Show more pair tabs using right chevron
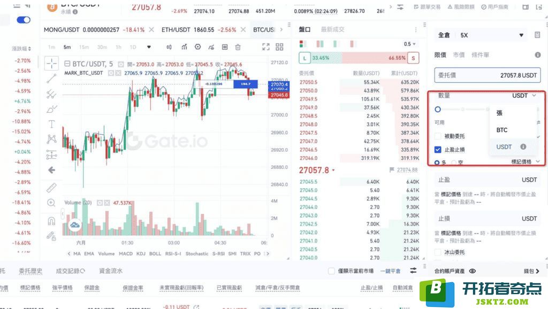The image size is (548, 309). [x=281, y=30]
